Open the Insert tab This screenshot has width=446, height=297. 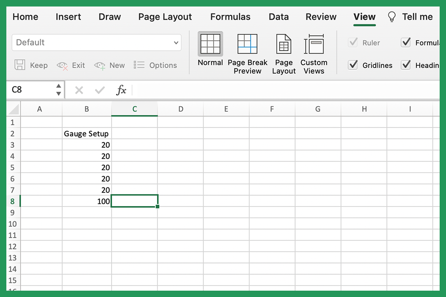(68, 17)
